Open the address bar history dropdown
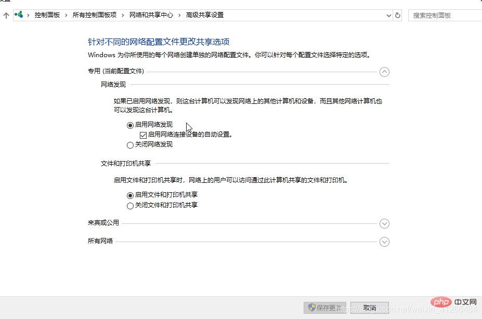 coord(388,15)
